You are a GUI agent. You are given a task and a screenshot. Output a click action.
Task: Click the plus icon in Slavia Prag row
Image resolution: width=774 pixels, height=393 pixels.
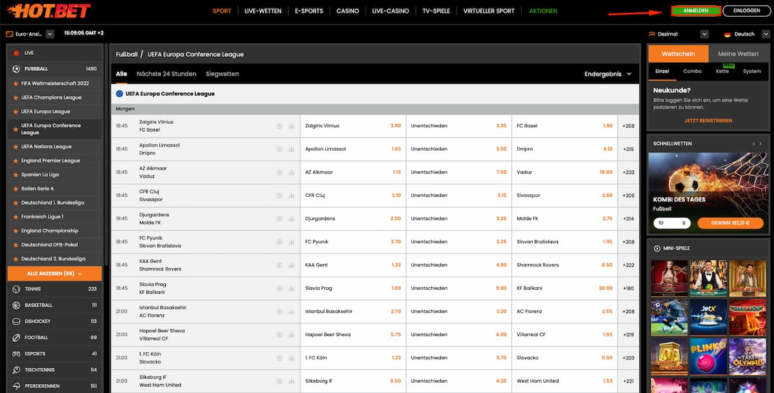click(x=279, y=288)
